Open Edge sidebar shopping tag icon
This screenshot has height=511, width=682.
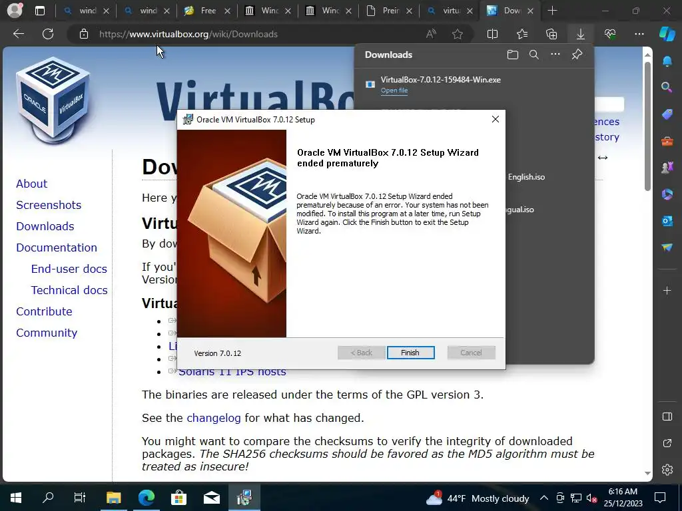coord(667,114)
